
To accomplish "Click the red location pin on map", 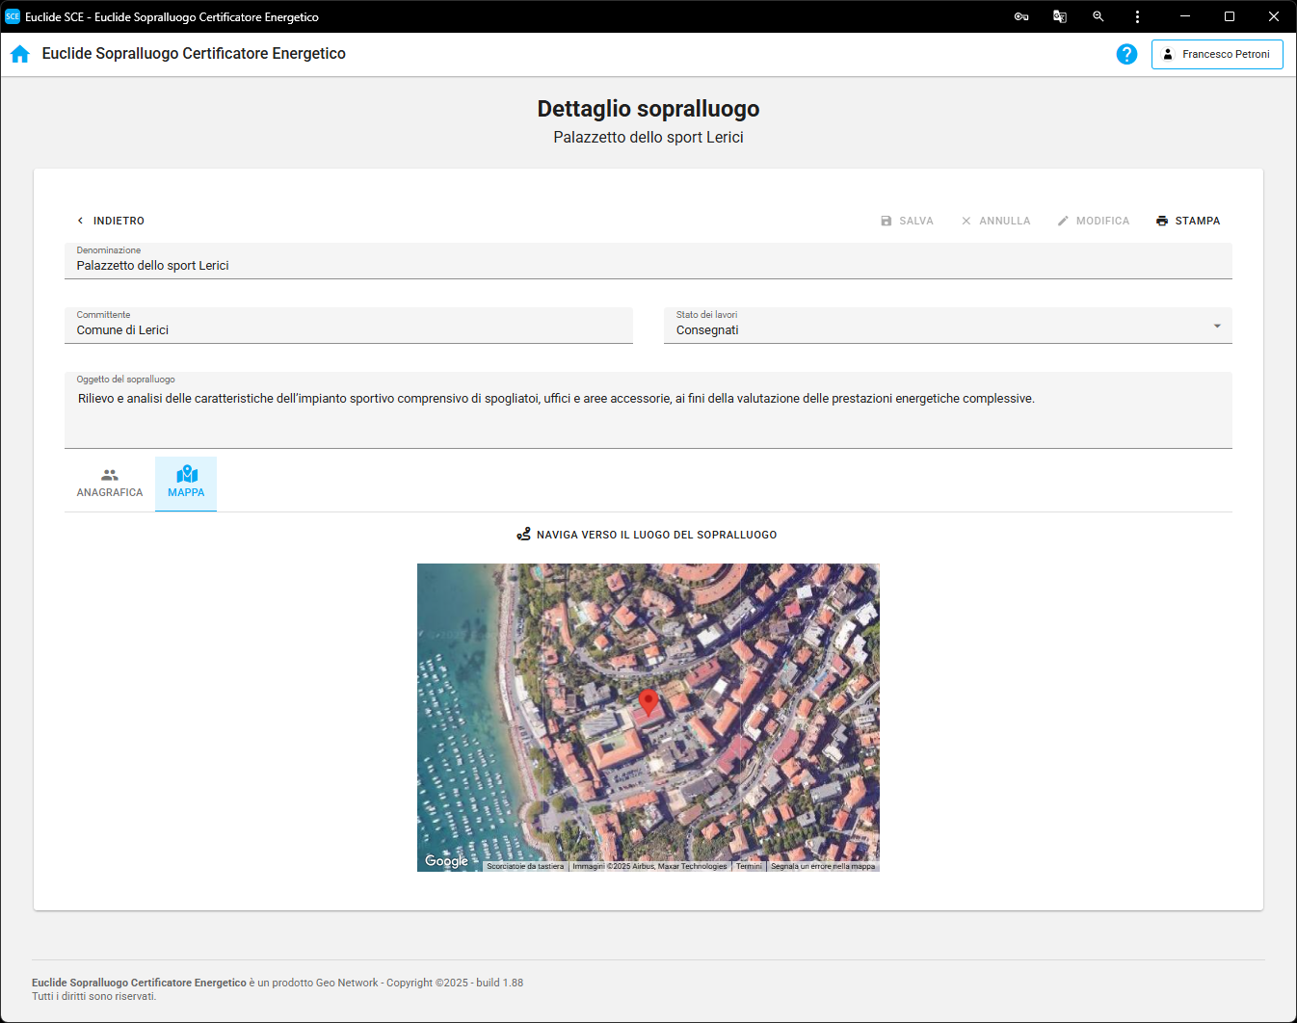I will point(648,701).
